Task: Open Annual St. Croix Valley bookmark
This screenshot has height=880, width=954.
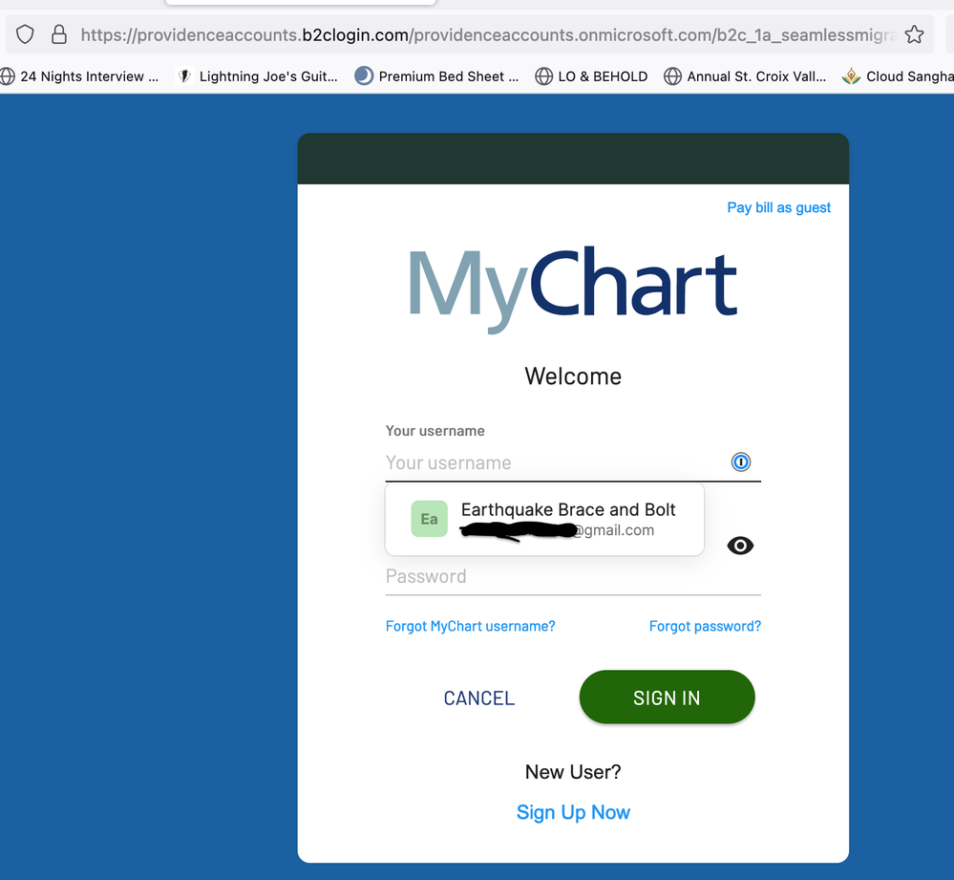Action: point(746,76)
